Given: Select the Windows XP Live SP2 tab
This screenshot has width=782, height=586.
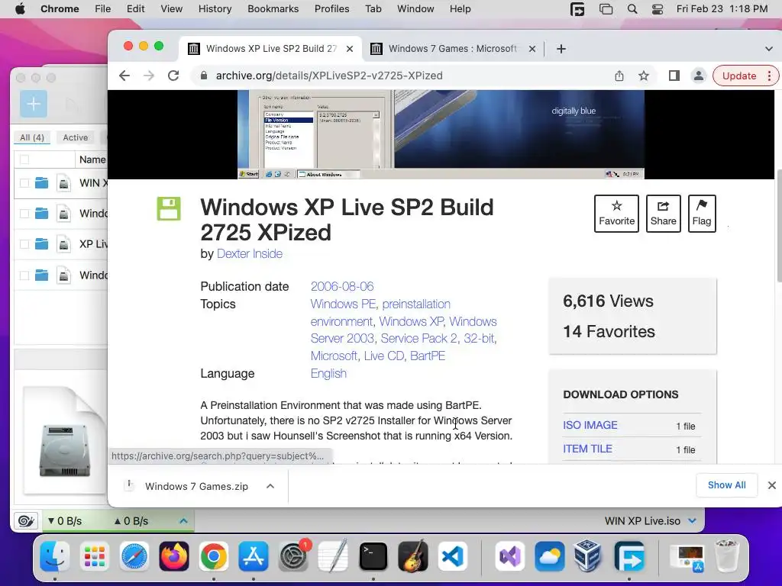Looking at the screenshot, I should coord(271,49).
